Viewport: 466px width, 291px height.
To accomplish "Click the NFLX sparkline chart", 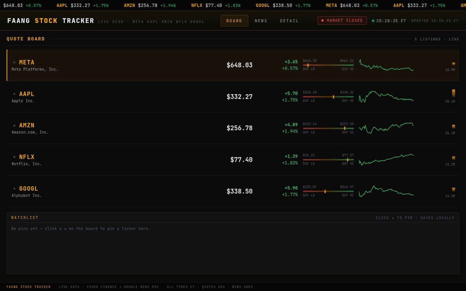I will tap(386, 160).
